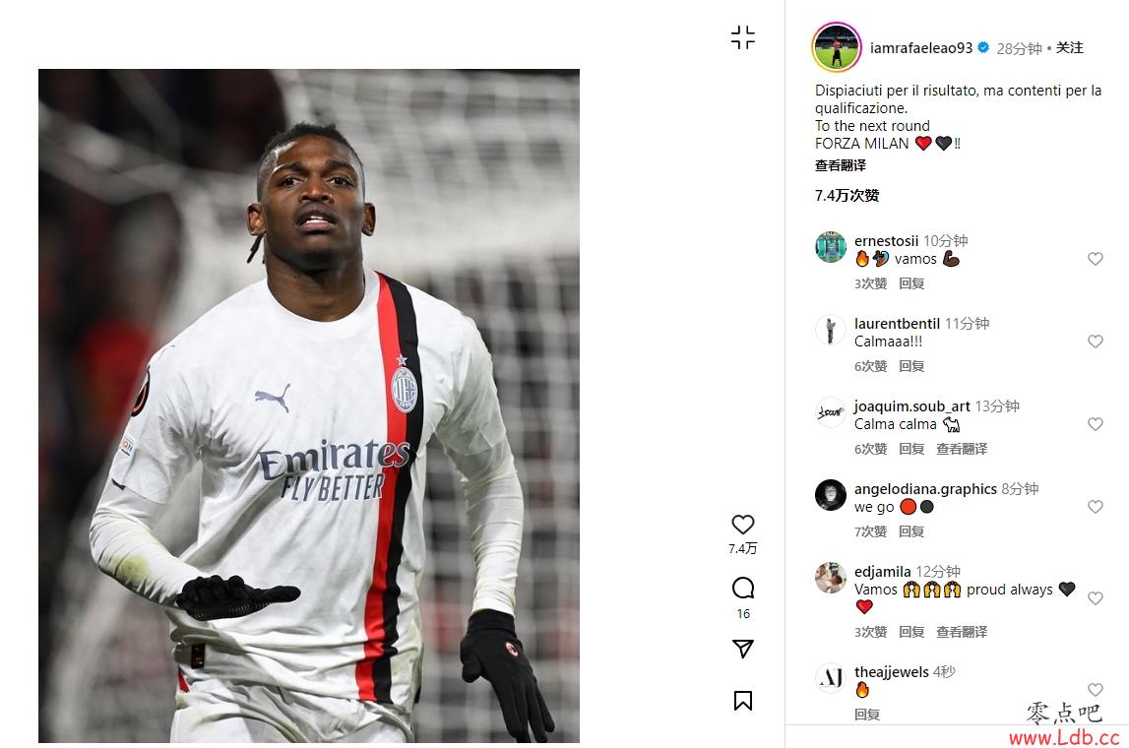Open the iamrafaeleao93 username link
This screenshot has width=1129, height=748.
(921, 47)
